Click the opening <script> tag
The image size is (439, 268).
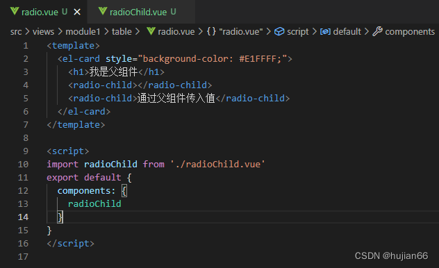(x=68, y=151)
